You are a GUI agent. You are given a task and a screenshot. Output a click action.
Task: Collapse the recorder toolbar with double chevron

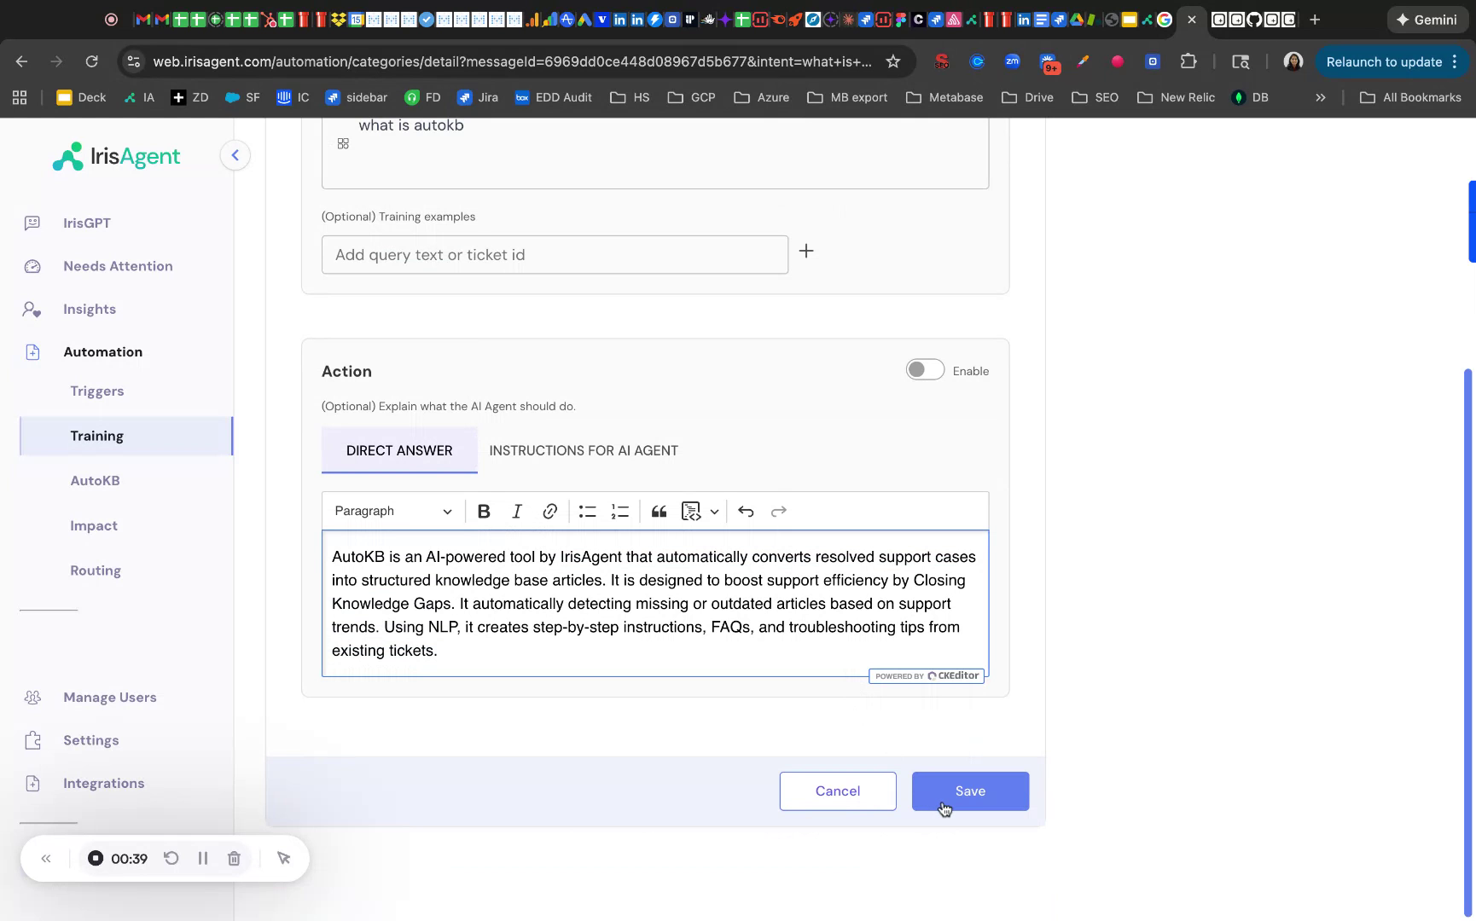pyautogui.click(x=46, y=858)
